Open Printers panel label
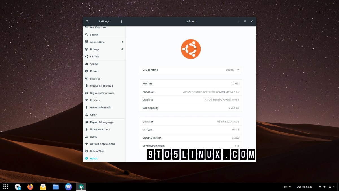This screenshot has width=339, height=191. (x=95, y=100)
